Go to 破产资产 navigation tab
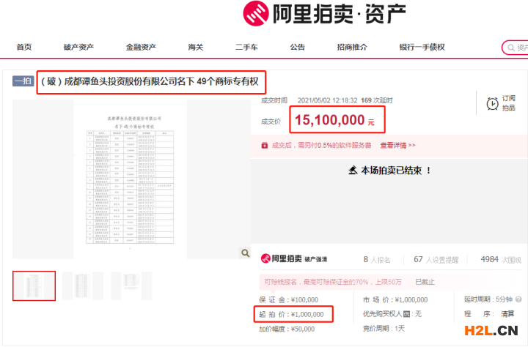Screen dimensions: 528x347 point(78,48)
